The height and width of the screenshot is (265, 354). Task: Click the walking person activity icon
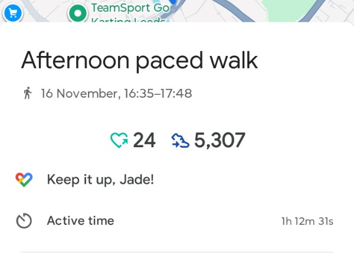click(27, 94)
